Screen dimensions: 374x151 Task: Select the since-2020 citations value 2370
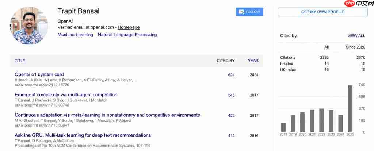coord(360,57)
